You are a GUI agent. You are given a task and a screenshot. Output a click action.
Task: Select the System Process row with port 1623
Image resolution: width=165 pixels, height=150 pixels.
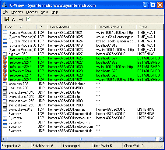coord(82,50)
